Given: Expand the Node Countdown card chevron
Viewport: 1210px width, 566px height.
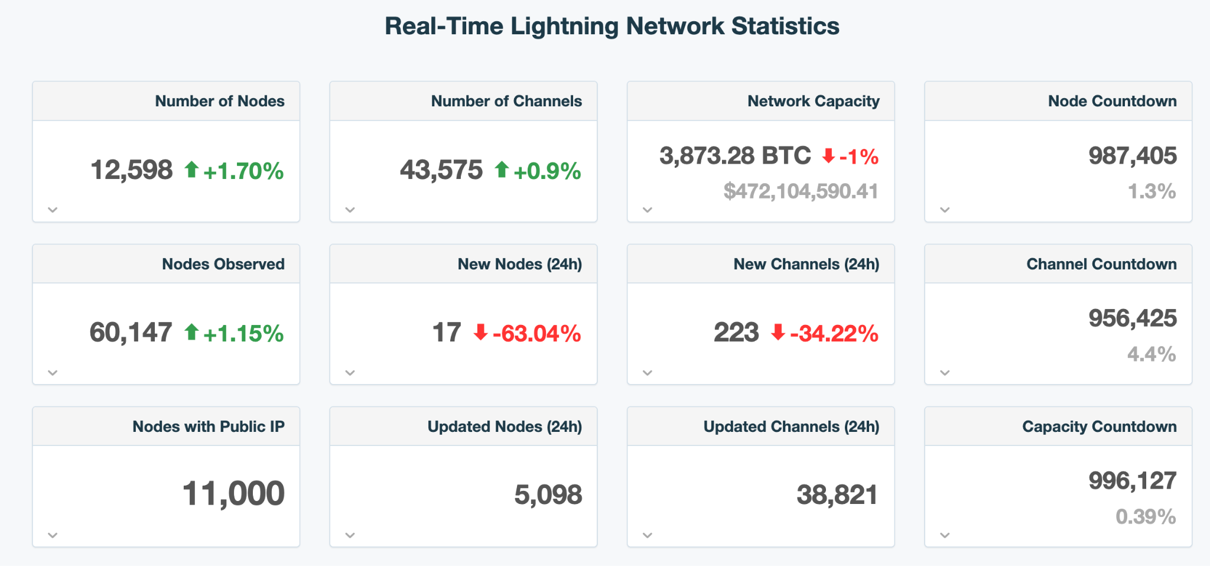Looking at the screenshot, I should pos(945,210).
